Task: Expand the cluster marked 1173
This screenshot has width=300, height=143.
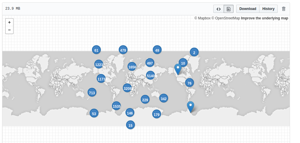Action: point(101,79)
